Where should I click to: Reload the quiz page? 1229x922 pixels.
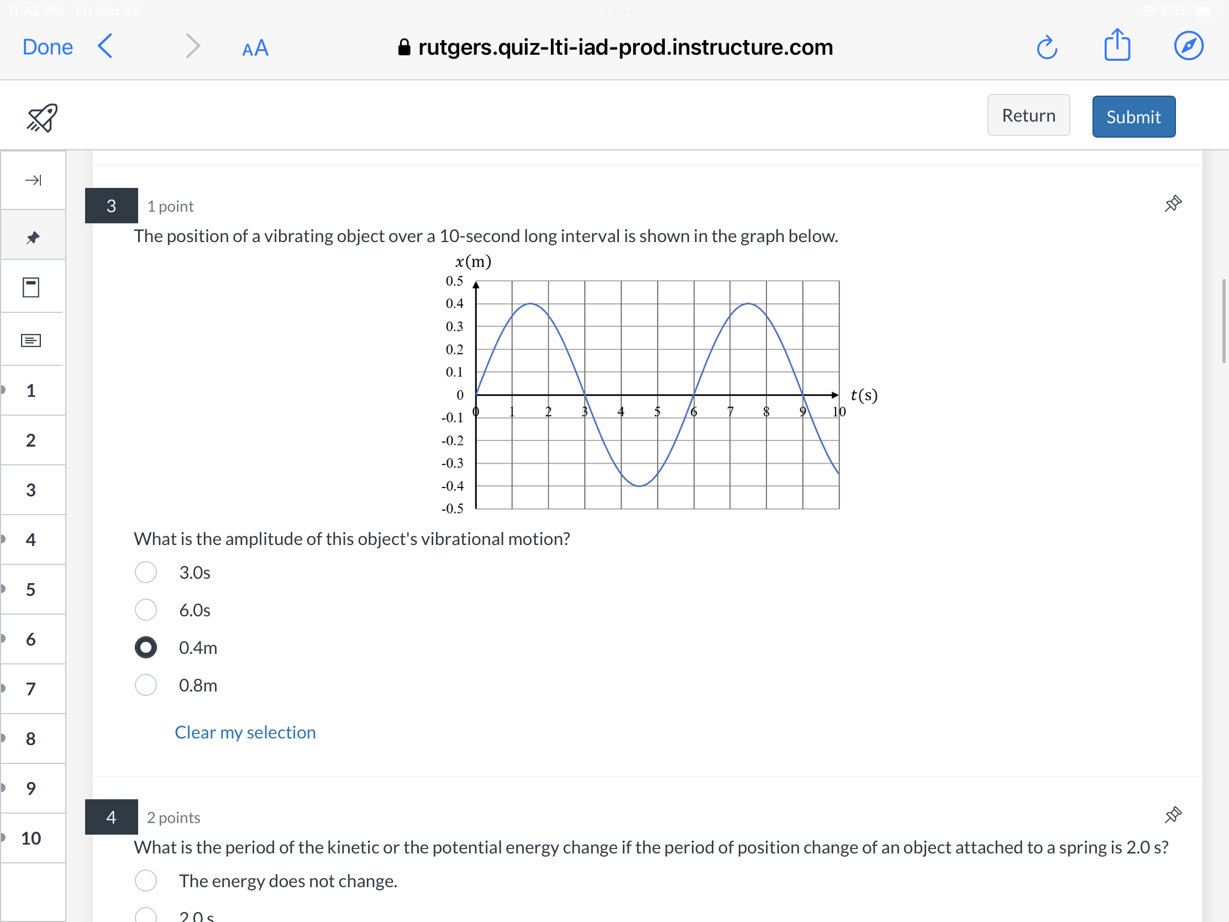tap(1048, 47)
